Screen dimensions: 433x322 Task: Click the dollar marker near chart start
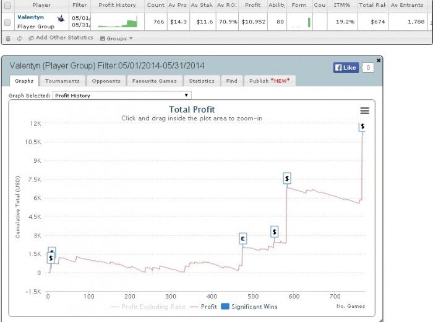pyautogui.click(x=51, y=258)
